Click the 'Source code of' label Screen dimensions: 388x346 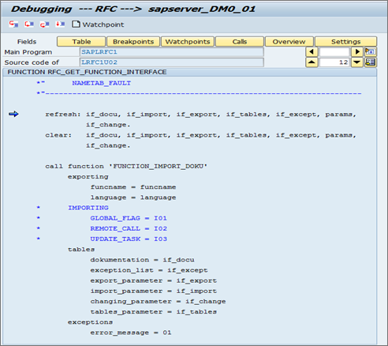tap(32, 62)
